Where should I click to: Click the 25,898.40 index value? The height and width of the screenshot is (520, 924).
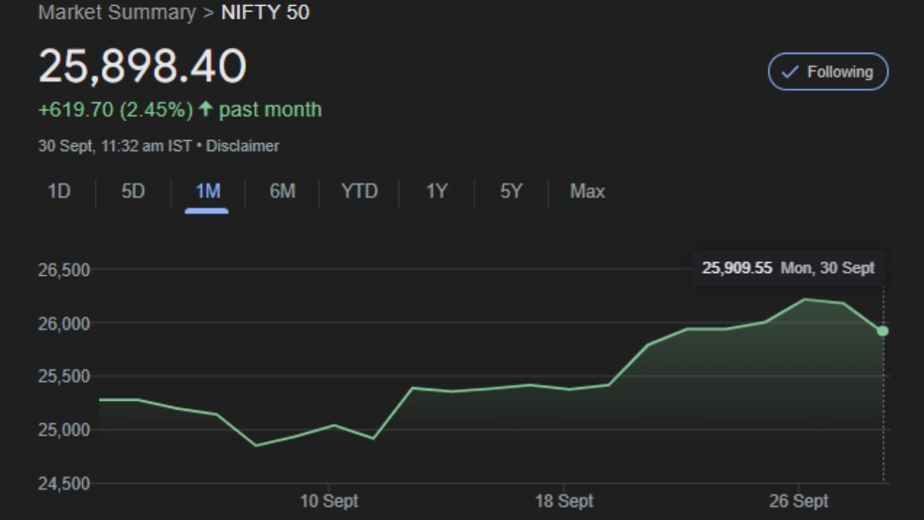(x=142, y=66)
